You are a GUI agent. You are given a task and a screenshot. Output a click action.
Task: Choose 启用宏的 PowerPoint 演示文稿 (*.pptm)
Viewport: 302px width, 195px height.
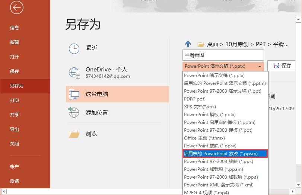pos(225,83)
